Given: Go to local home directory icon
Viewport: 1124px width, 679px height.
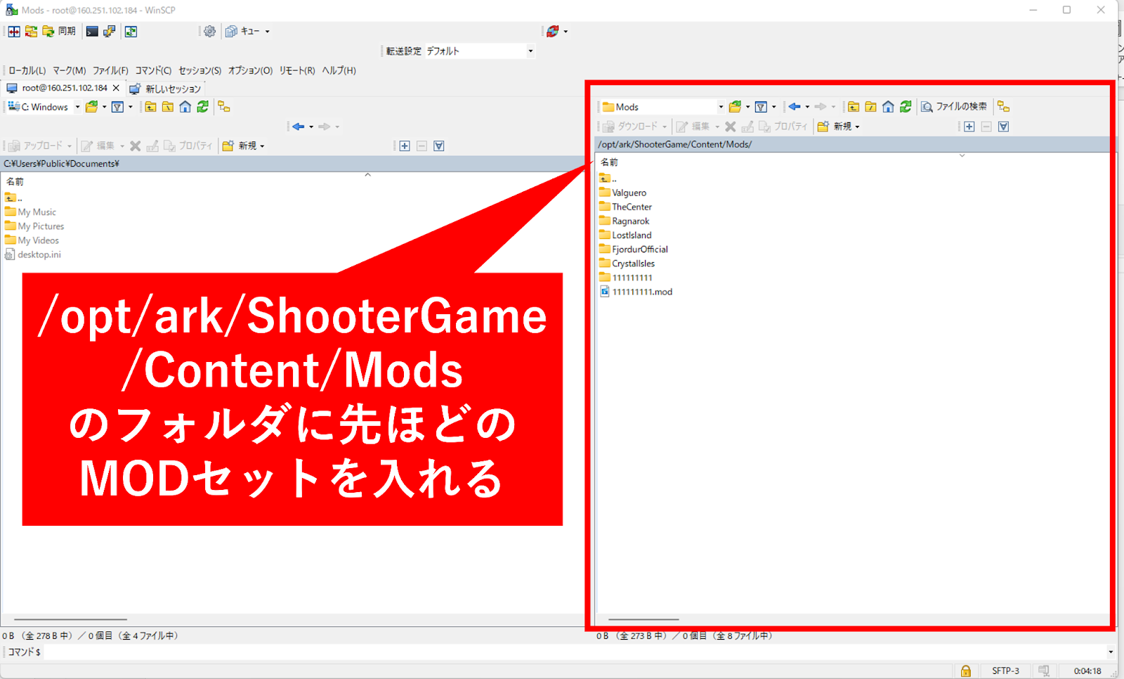Looking at the screenshot, I should pyautogui.click(x=185, y=107).
